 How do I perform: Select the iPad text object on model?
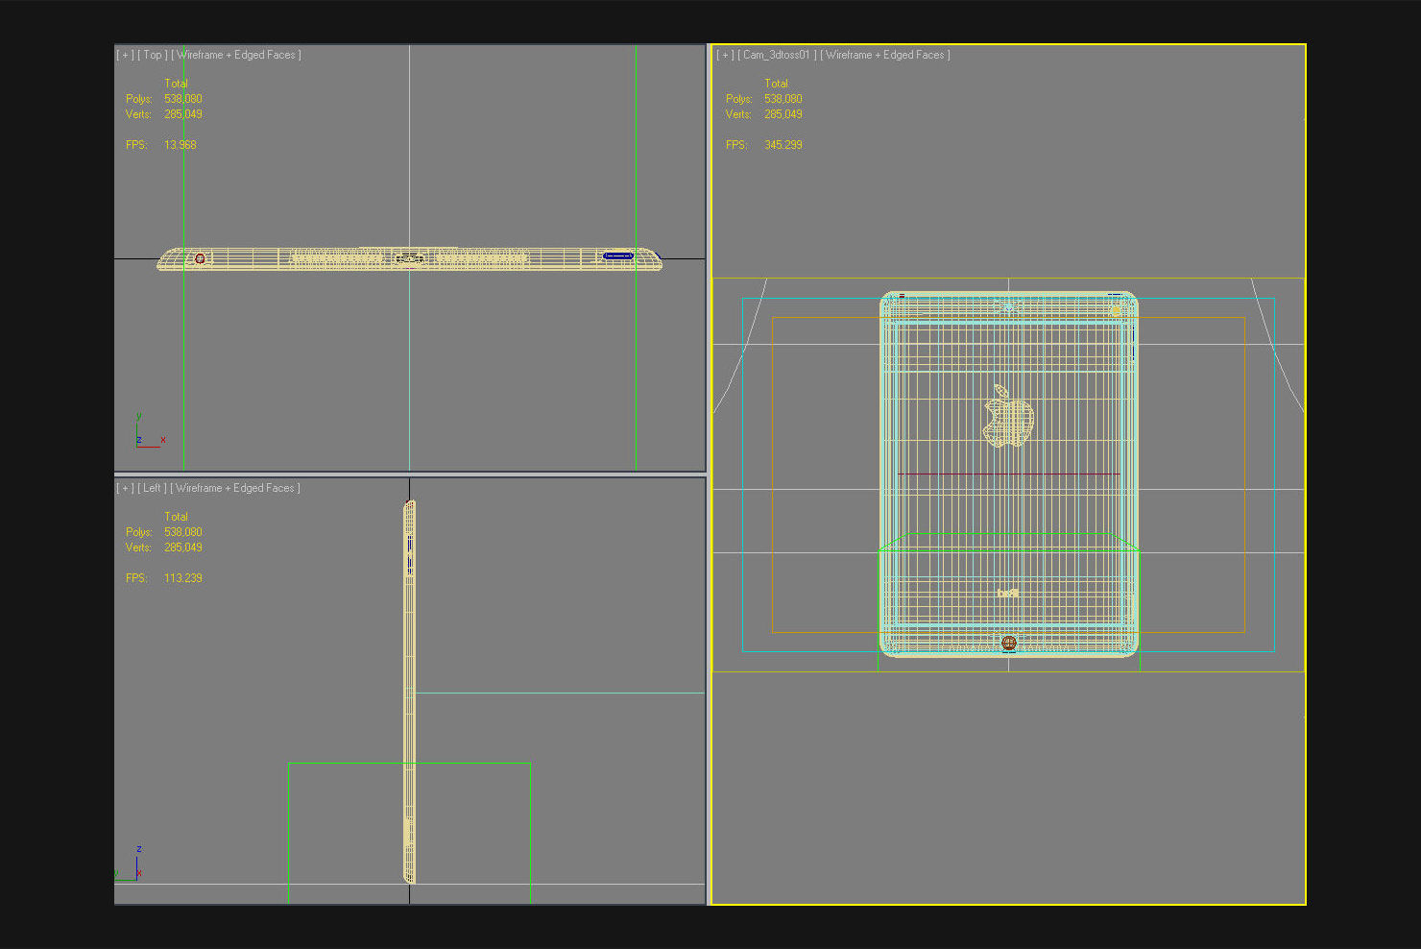[x=1007, y=593]
